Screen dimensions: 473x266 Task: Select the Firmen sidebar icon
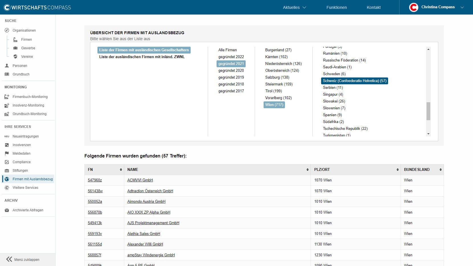[x=15, y=40]
